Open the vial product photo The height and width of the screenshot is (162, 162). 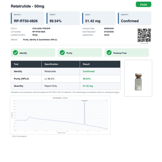138,78
